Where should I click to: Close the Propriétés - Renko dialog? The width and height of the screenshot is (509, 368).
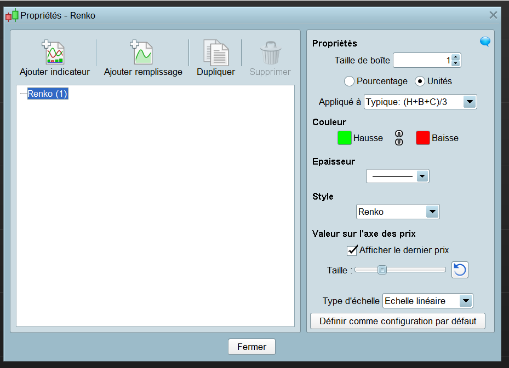click(493, 15)
